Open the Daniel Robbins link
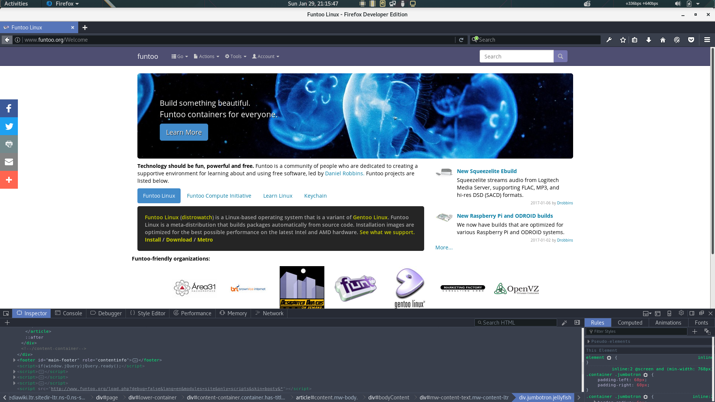Screen dimensions: 715x402 coord(344,173)
